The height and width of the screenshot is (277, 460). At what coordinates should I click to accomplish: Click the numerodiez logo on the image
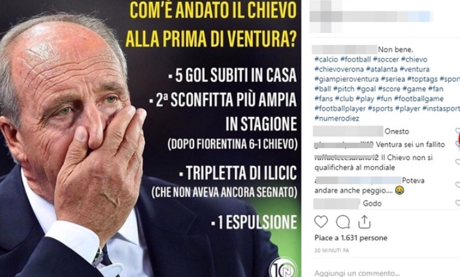[283, 267]
